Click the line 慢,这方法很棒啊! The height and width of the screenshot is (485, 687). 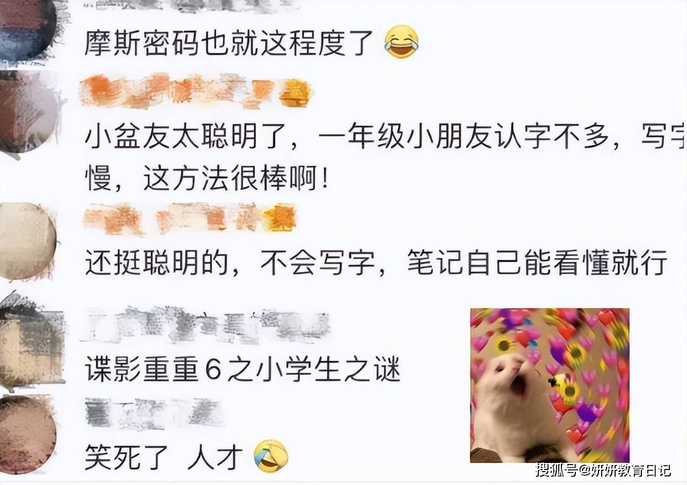coord(207,181)
